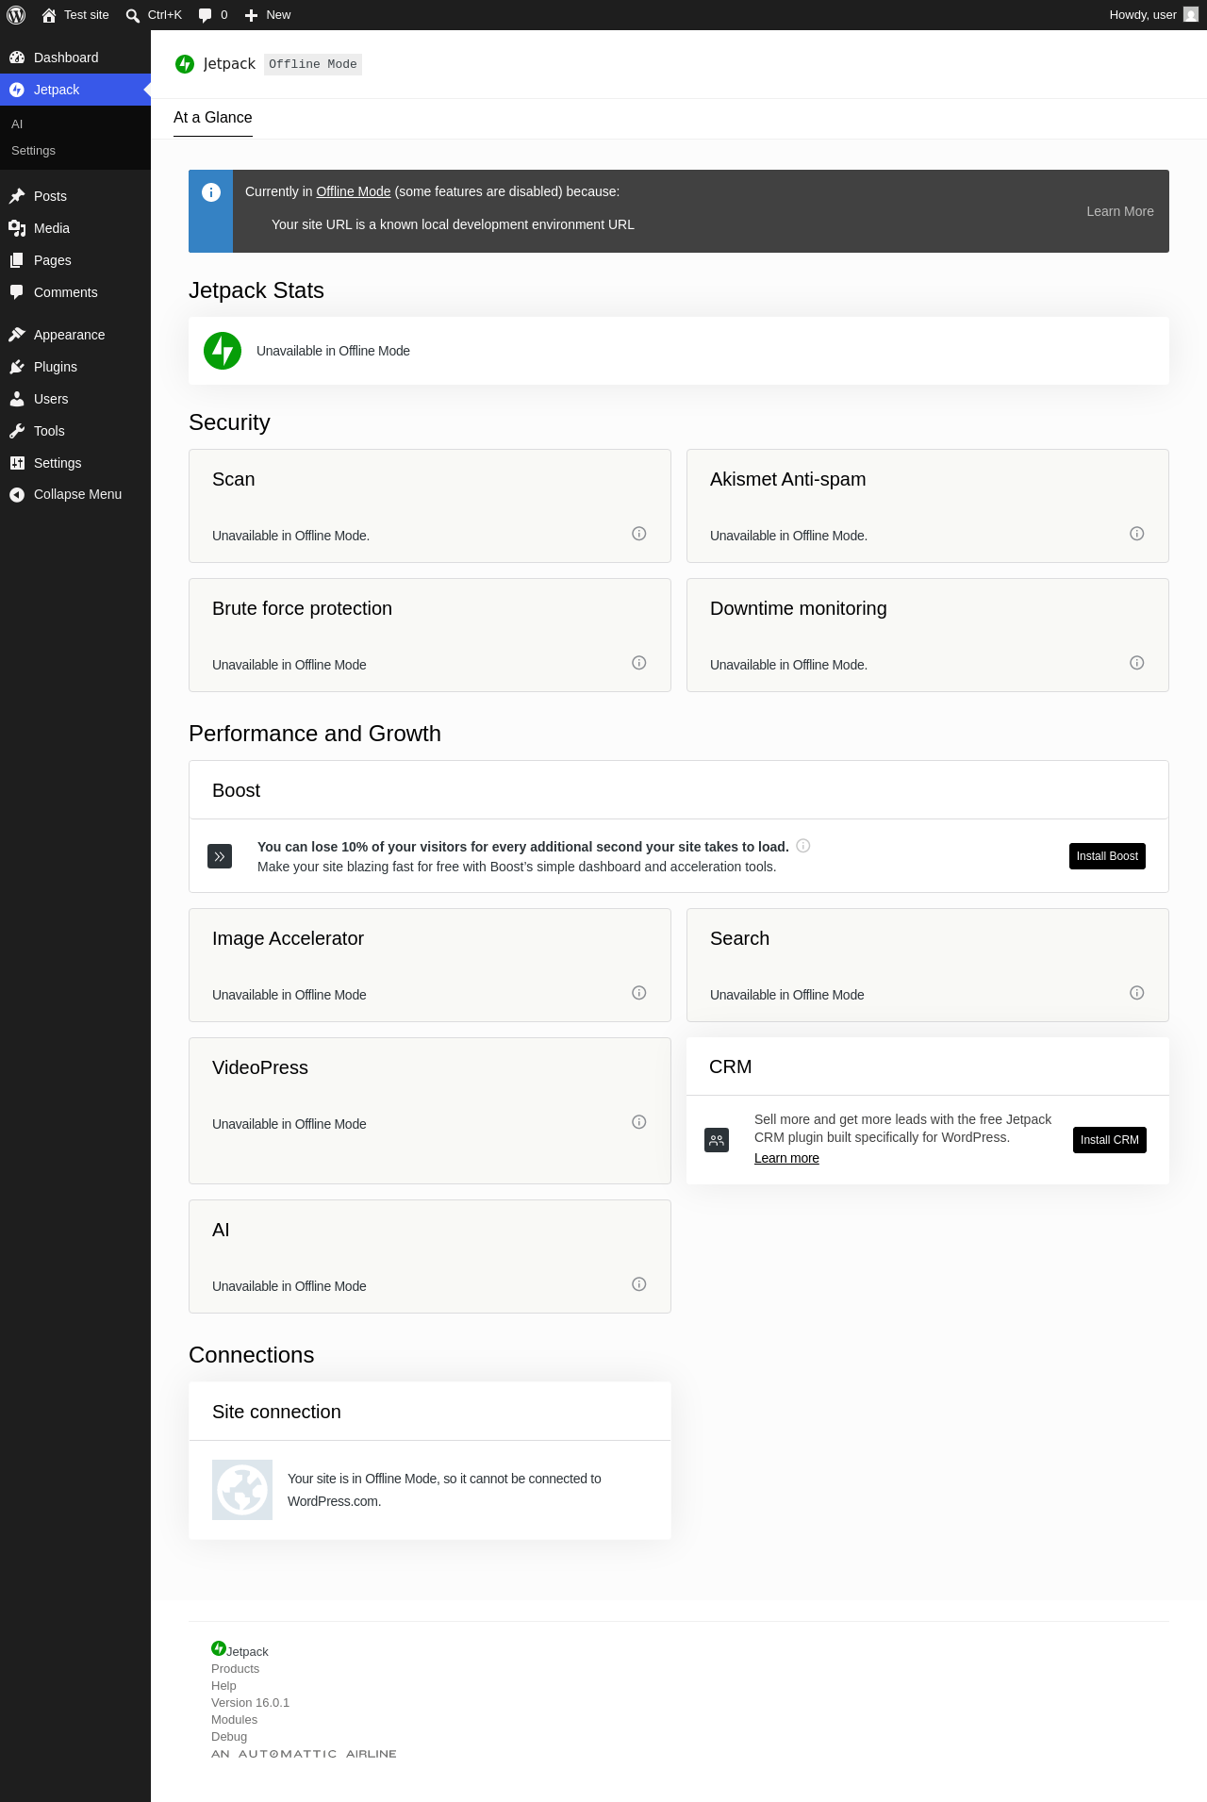Show info for the Scan card
The image size is (1207, 1802).
[x=639, y=534]
